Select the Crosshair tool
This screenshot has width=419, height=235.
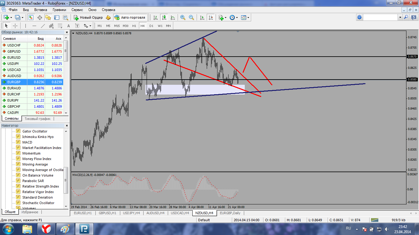point(15,26)
